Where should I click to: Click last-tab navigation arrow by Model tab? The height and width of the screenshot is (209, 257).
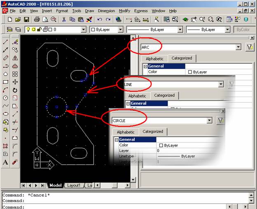coord(43,186)
